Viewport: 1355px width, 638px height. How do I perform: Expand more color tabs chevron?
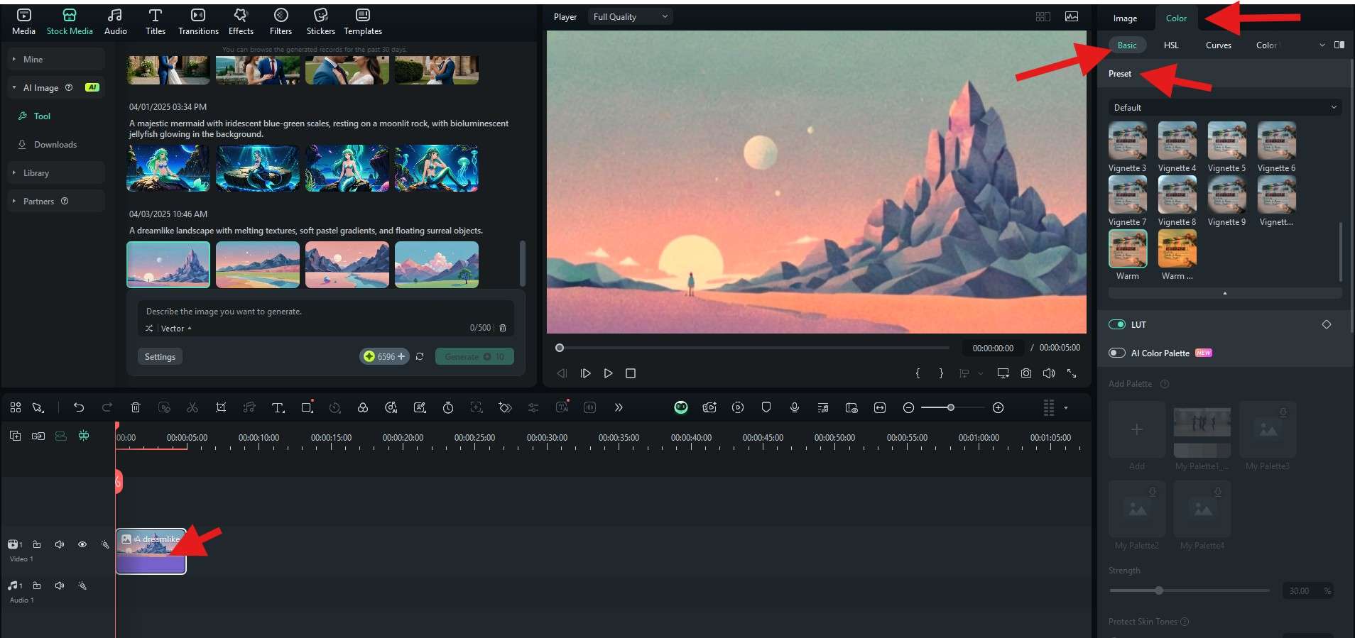pyautogui.click(x=1322, y=45)
